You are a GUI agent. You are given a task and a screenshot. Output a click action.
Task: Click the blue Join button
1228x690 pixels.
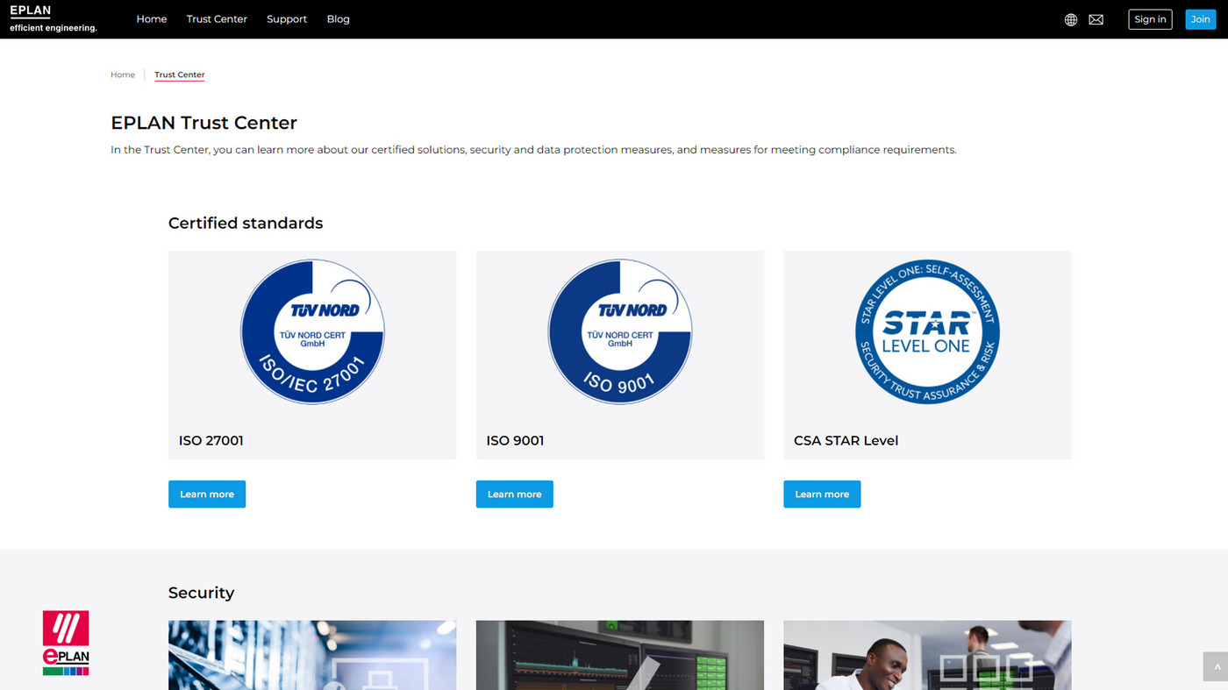tap(1200, 19)
